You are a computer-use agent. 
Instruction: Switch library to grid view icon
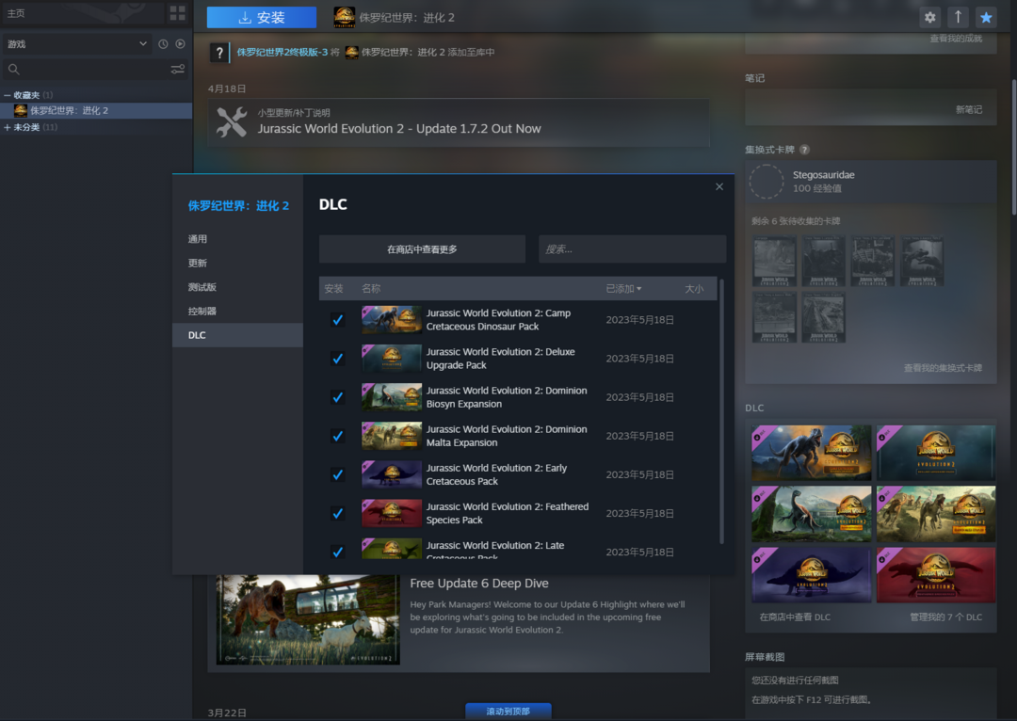[177, 13]
